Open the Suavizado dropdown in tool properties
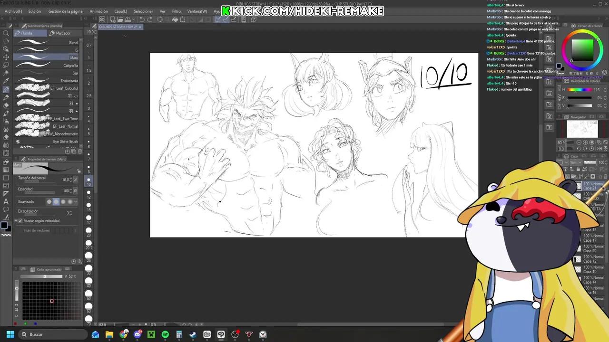Image resolution: width=609 pixels, height=342 pixels. 76,201
